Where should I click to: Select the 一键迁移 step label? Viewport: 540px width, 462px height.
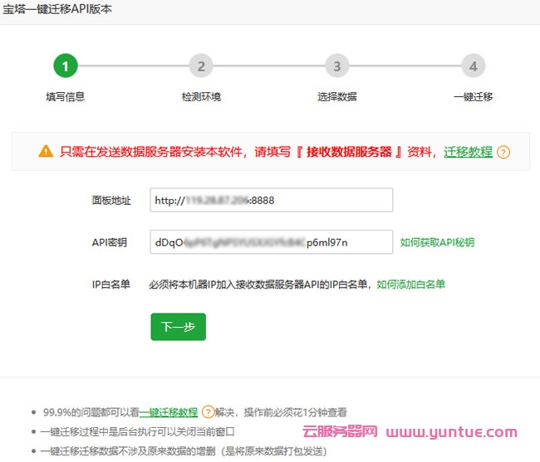tap(473, 96)
